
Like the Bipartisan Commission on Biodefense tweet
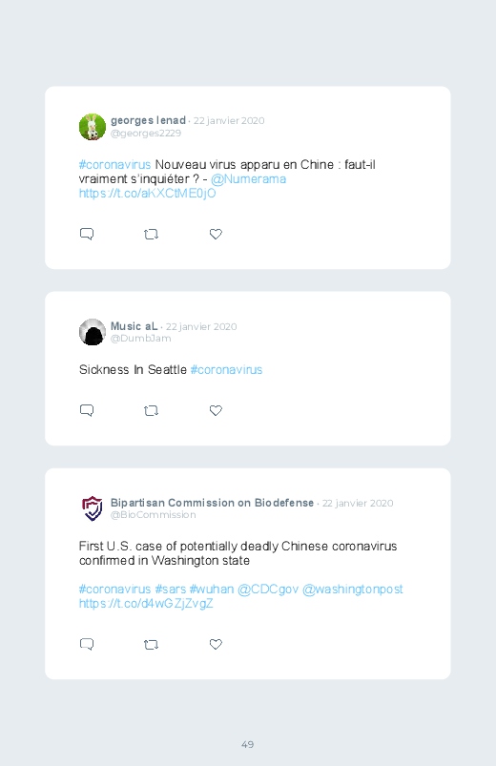216,644
